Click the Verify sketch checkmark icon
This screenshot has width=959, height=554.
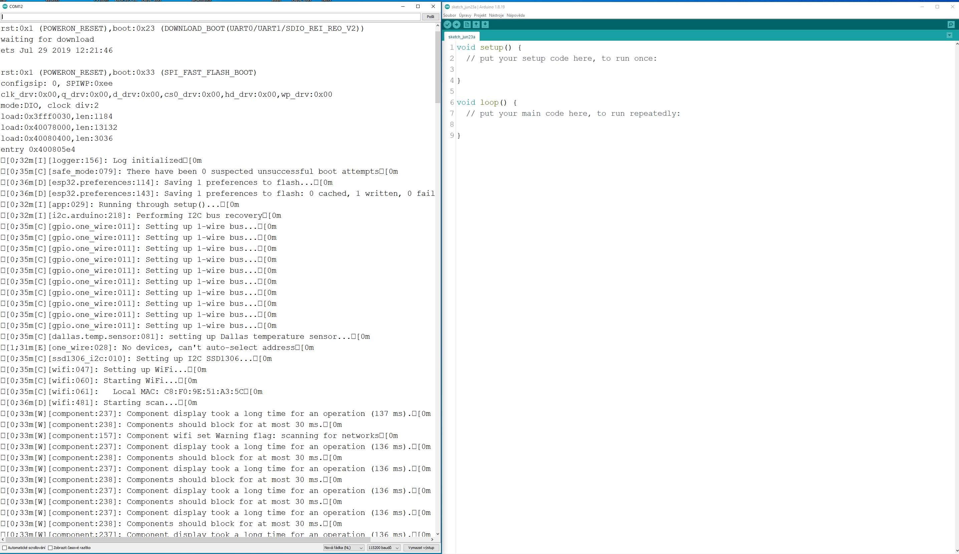click(x=448, y=25)
